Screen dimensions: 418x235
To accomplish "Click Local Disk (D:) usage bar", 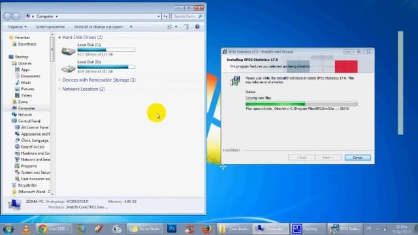I will pyautogui.click(x=106, y=67).
